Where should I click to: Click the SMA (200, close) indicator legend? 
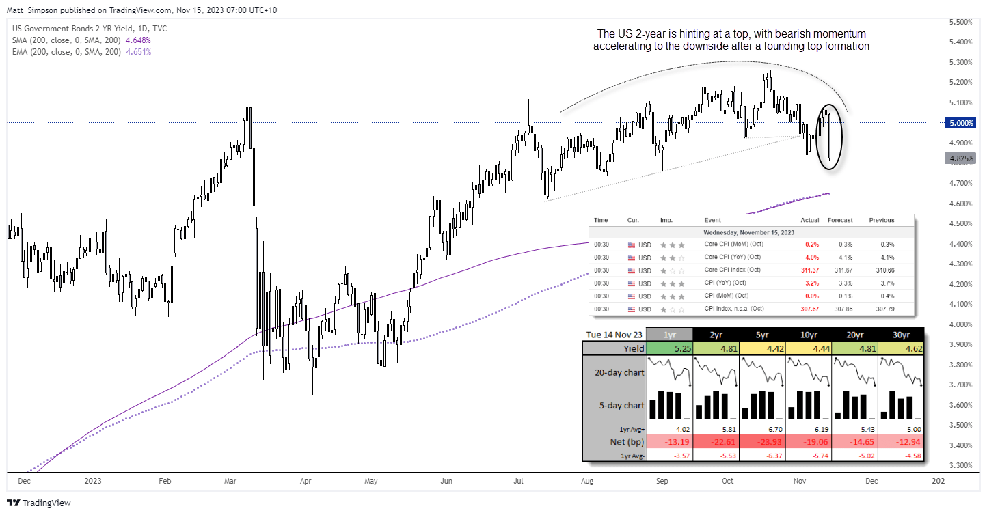coord(81,40)
